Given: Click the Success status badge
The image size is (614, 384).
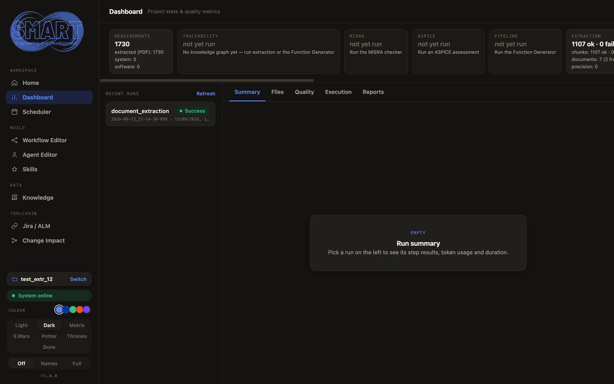Looking at the screenshot, I should (x=192, y=111).
